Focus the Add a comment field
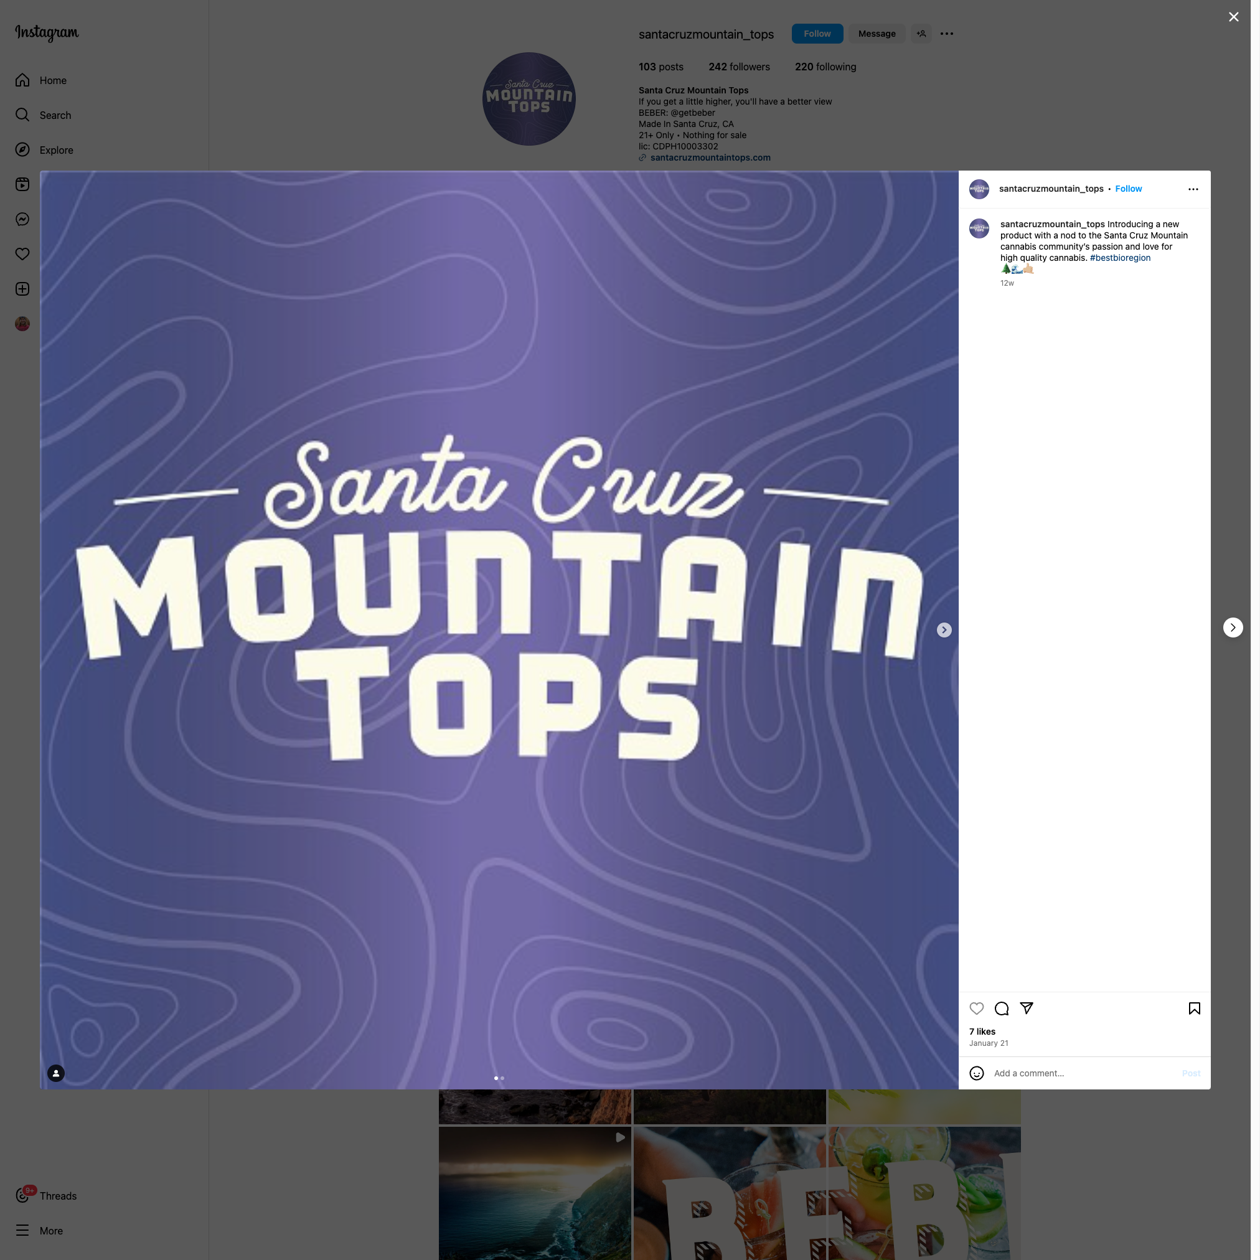This screenshot has height=1260, width=1260. [x=1084, y=1073]
